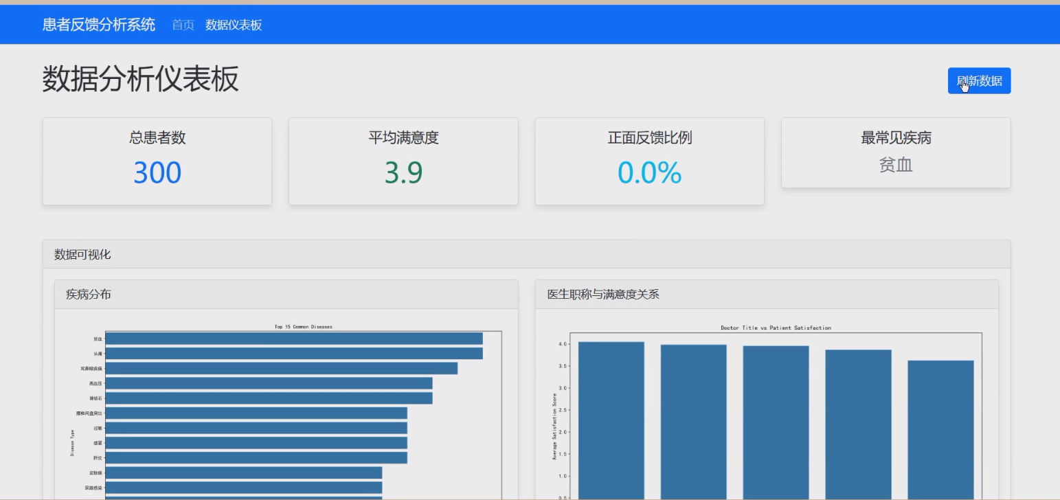Click the 患者反馈分析系统 brand title

99,25
